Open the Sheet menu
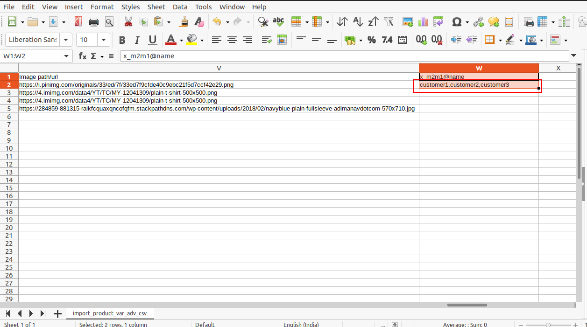This screenshot has width=587, height=327. pos(156,7)
